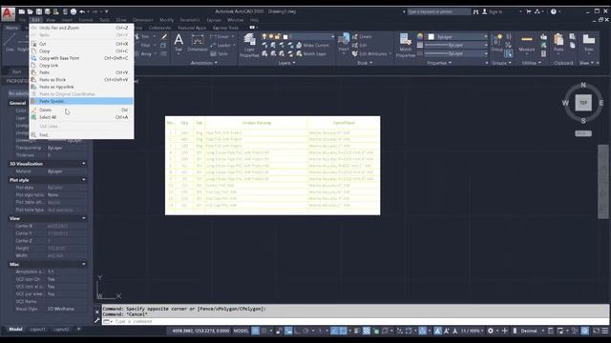The height and width of the screenshot is (343, 611).
Task: Click the New drawing icon in quick access
Action: [22, 11]
